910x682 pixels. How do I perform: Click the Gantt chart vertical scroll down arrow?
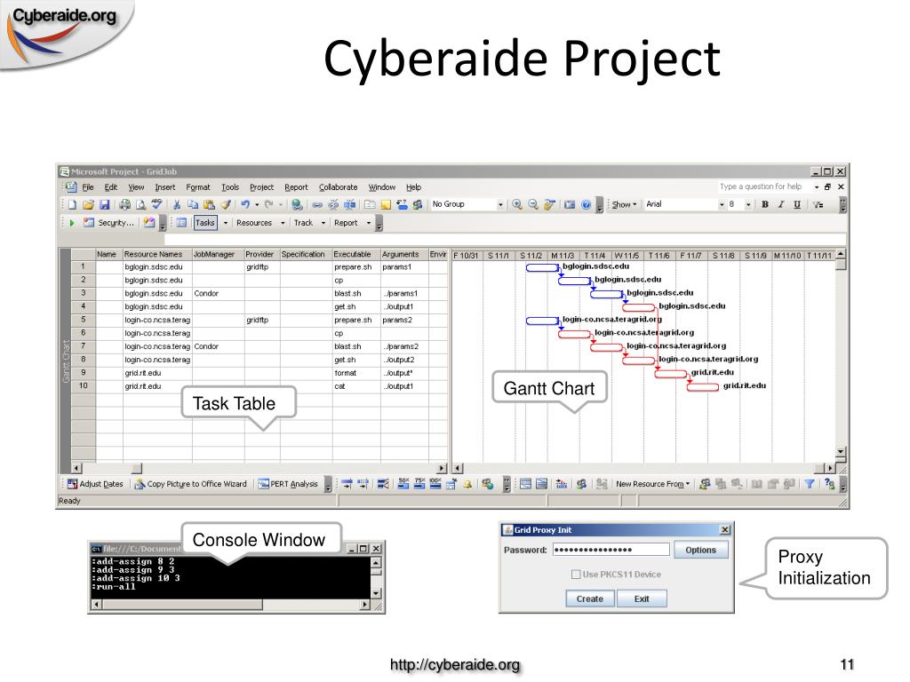coord(841,451)
